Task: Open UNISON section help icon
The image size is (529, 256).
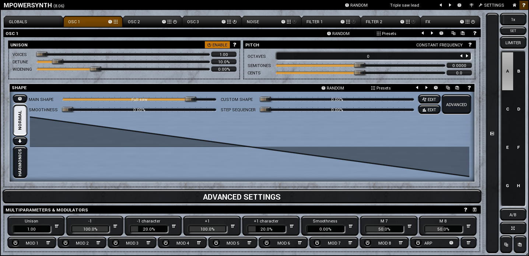Action: point(235,45)
